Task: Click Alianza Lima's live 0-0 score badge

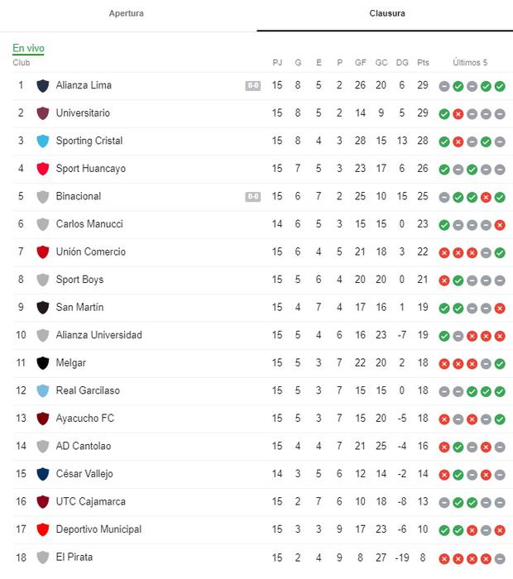Action: 252,85
